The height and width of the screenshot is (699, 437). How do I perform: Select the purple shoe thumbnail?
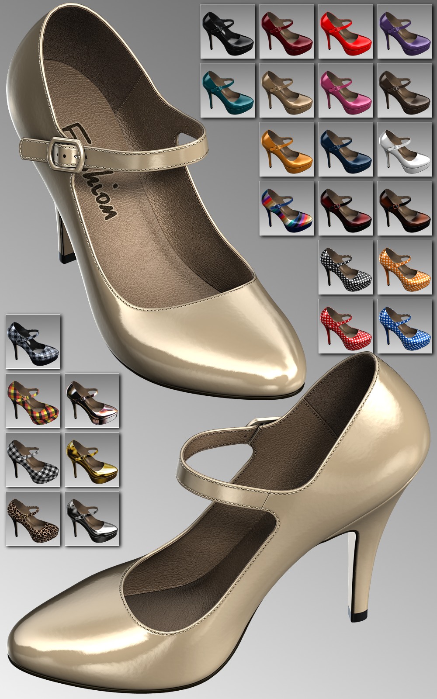point(405,31)
